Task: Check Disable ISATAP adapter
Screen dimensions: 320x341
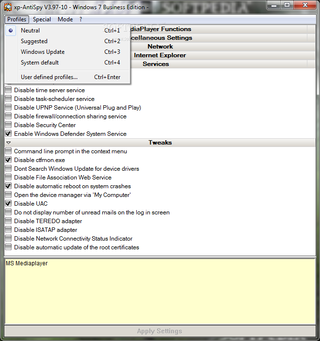Action: coord(8,229)
